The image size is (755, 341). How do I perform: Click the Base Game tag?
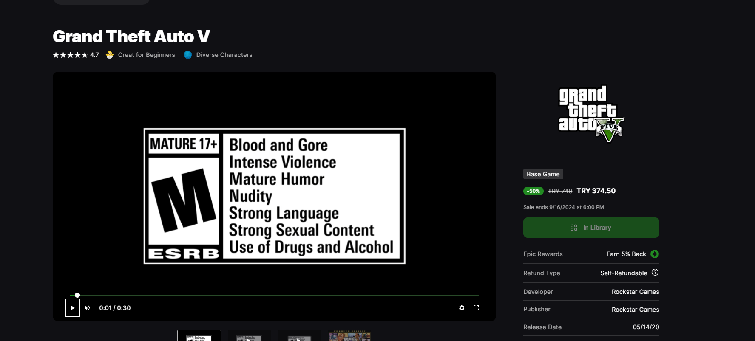[x=543, y=174]
